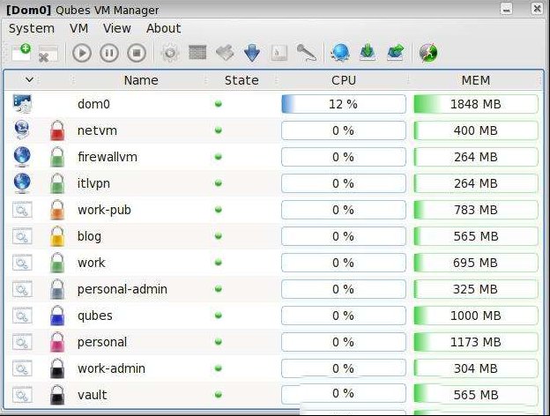This screenshot has width=550, height=416.
Task: Click the black padlock label for vault
Action: tap(57, 395)
